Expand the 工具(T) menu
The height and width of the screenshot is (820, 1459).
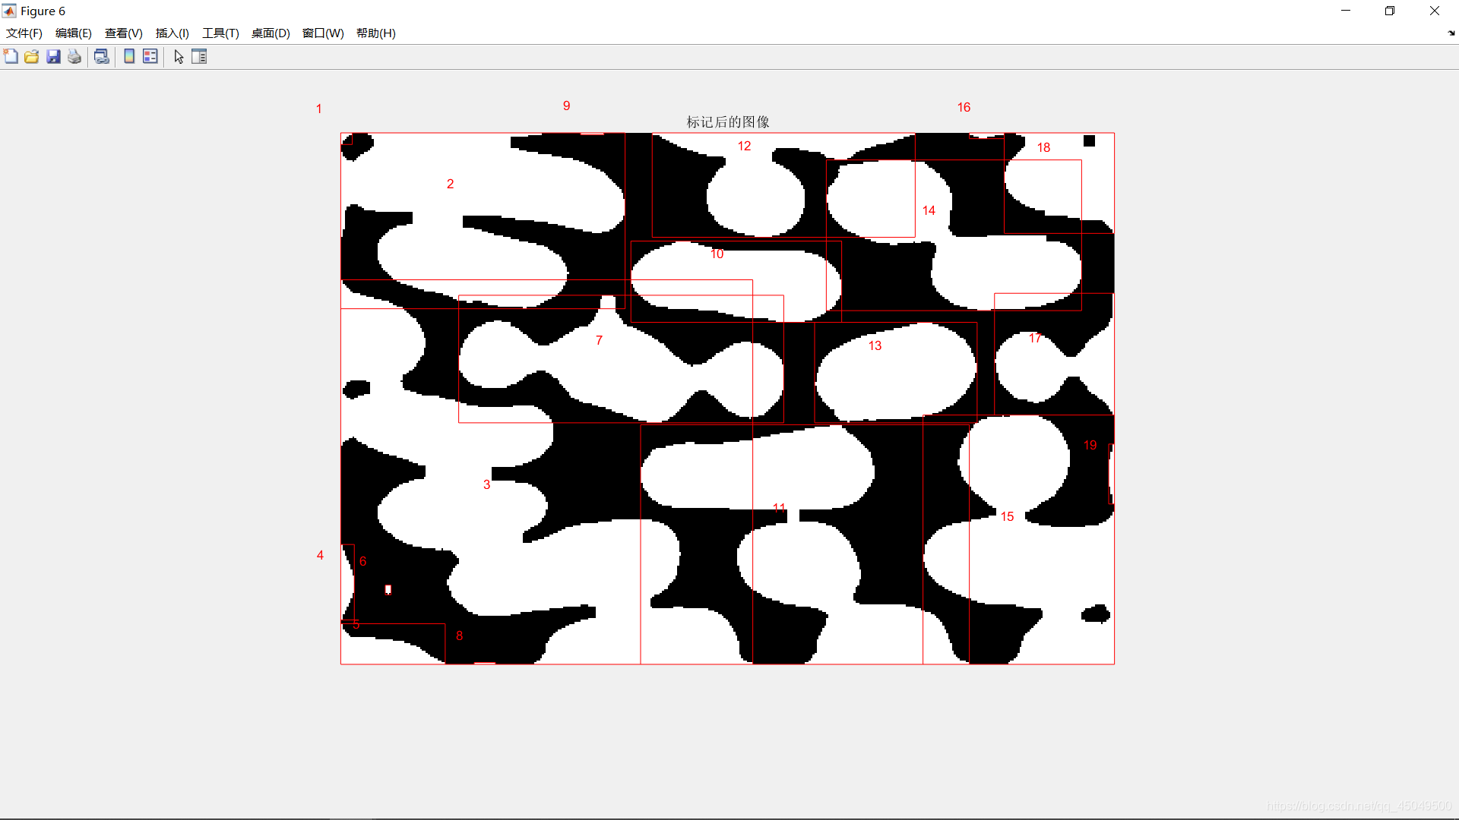[x=220, y=33]
